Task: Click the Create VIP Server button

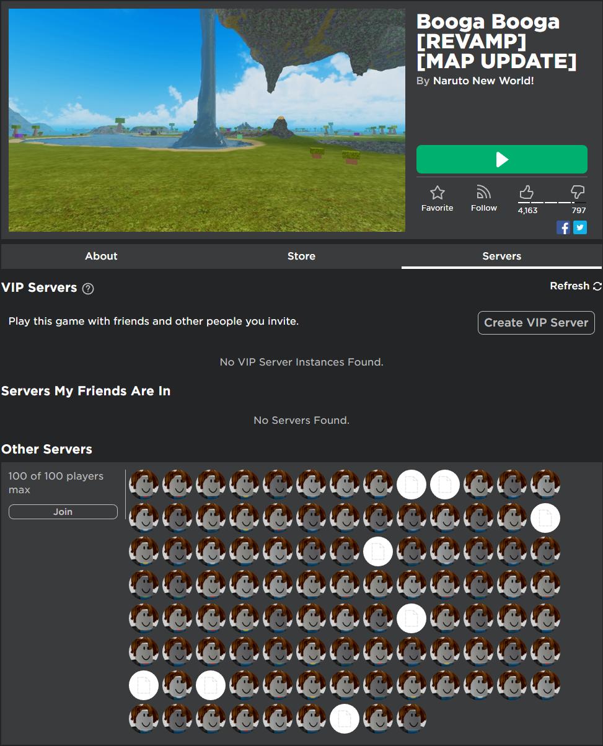Action: point(536,323)
